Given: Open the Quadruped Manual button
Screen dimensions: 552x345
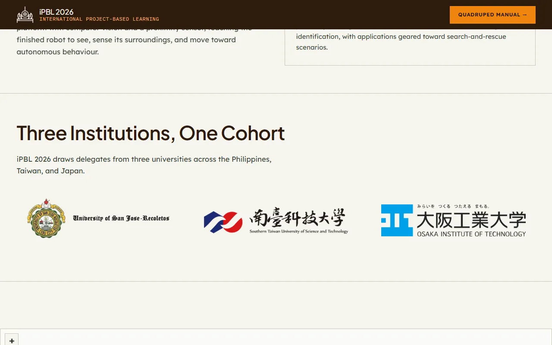Looking at the screenshot, I should click(492, 15).
